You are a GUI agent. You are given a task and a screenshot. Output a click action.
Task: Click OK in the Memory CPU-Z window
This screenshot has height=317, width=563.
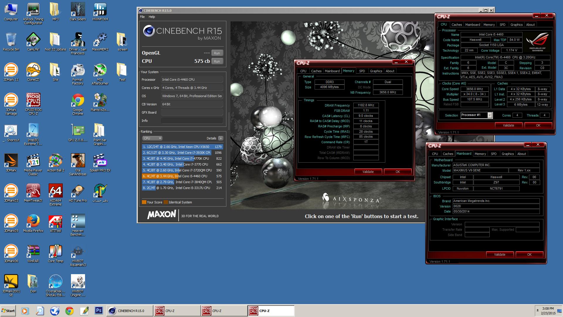pos(398,172)
